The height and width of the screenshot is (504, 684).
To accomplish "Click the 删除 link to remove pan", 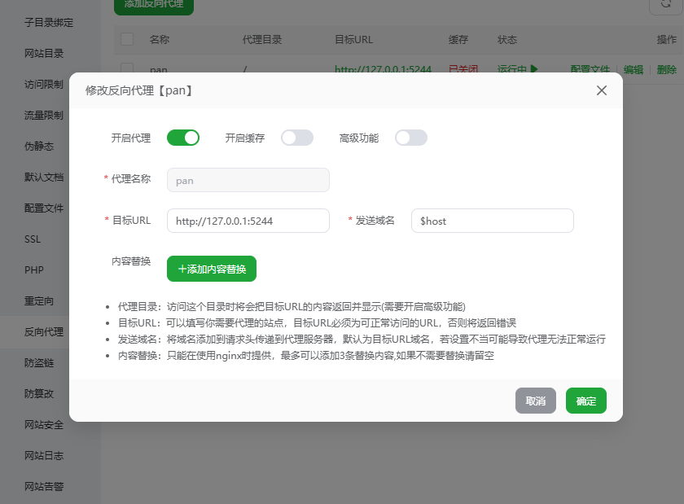I will click(x=665, y=69).
